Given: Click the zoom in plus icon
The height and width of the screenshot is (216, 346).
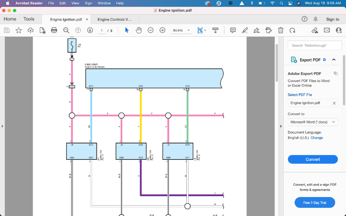Looking at the screenshot, I should pos(162,30).
